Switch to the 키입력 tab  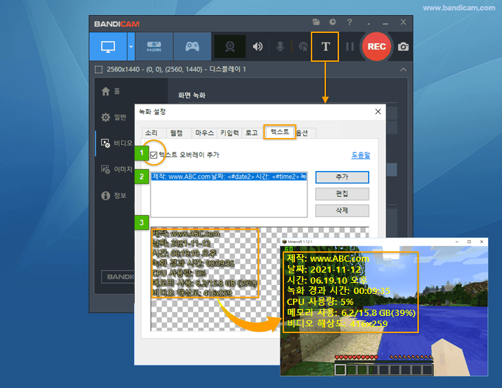(230, 133)
